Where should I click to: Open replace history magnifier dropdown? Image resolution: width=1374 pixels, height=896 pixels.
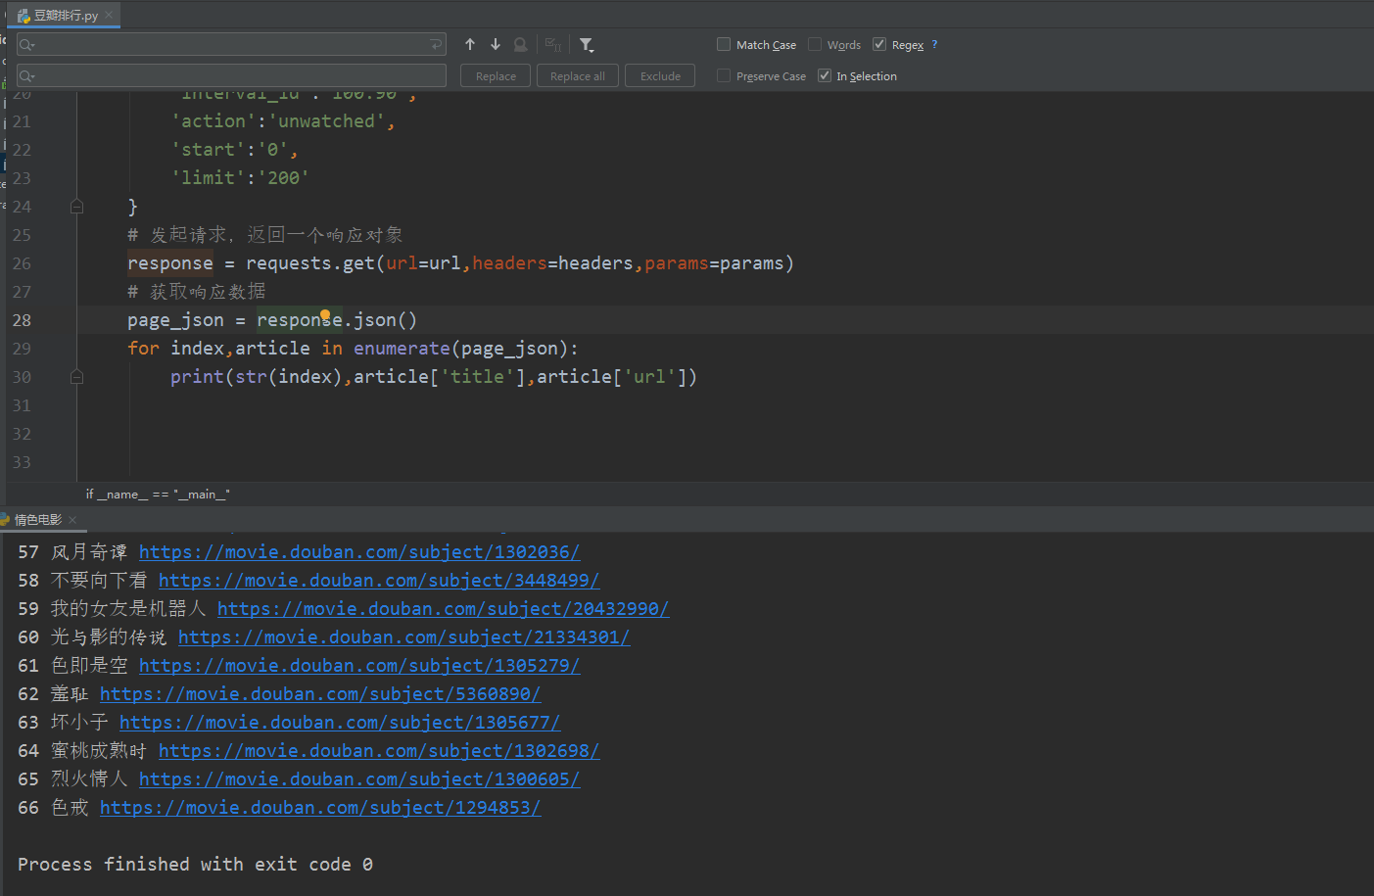(x=26, y=75)
